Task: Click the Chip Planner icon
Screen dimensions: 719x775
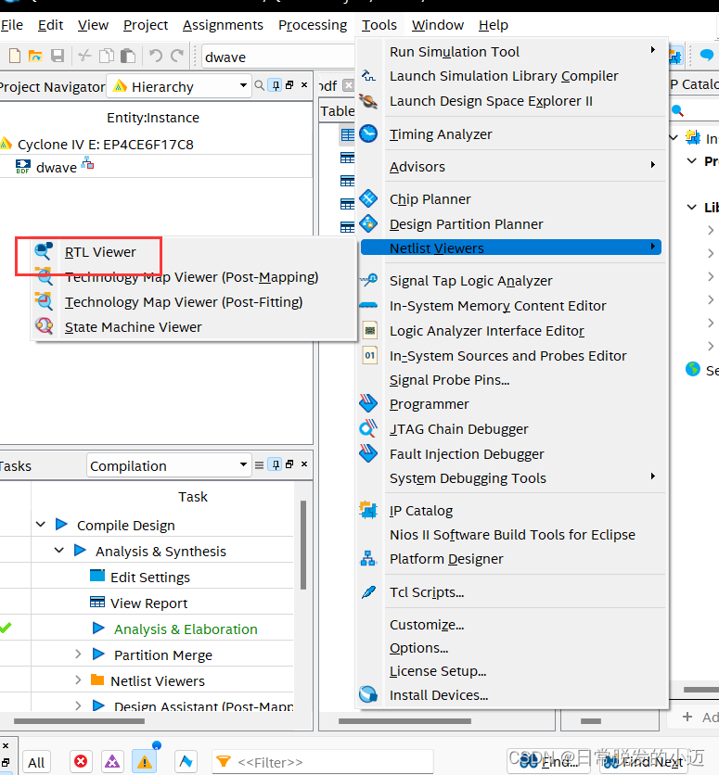Action: [x=368, y=198]
